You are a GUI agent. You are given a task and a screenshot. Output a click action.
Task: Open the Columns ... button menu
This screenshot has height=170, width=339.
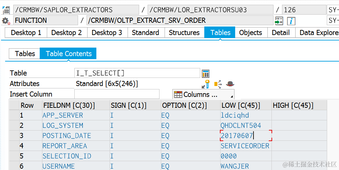203,95
